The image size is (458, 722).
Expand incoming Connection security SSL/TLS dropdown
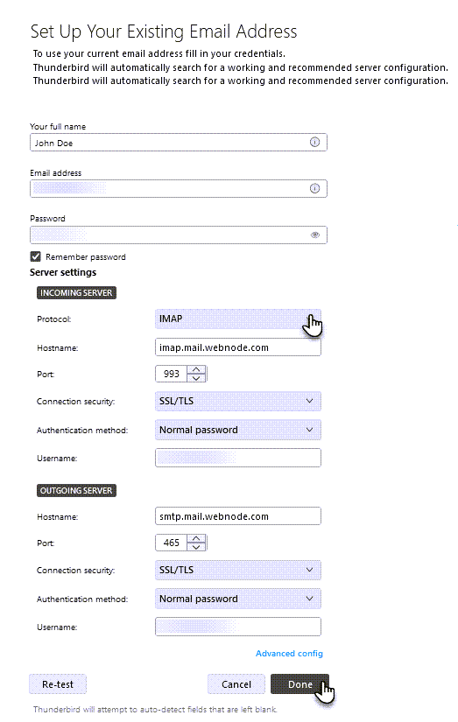tap(237, 401)
